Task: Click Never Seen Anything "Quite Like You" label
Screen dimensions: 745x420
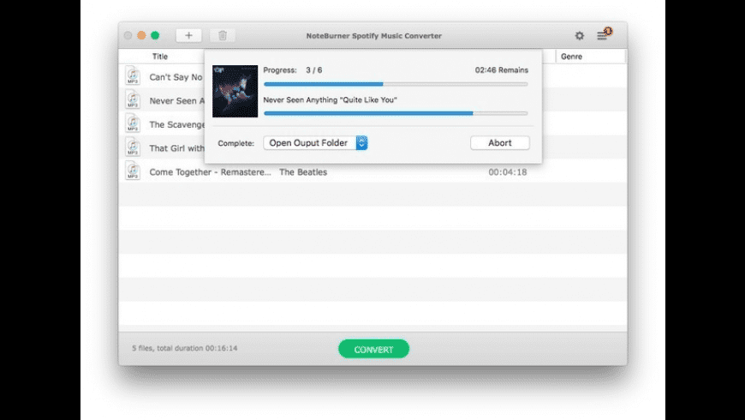Action: 331,100
